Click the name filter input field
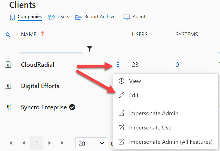 51,49
